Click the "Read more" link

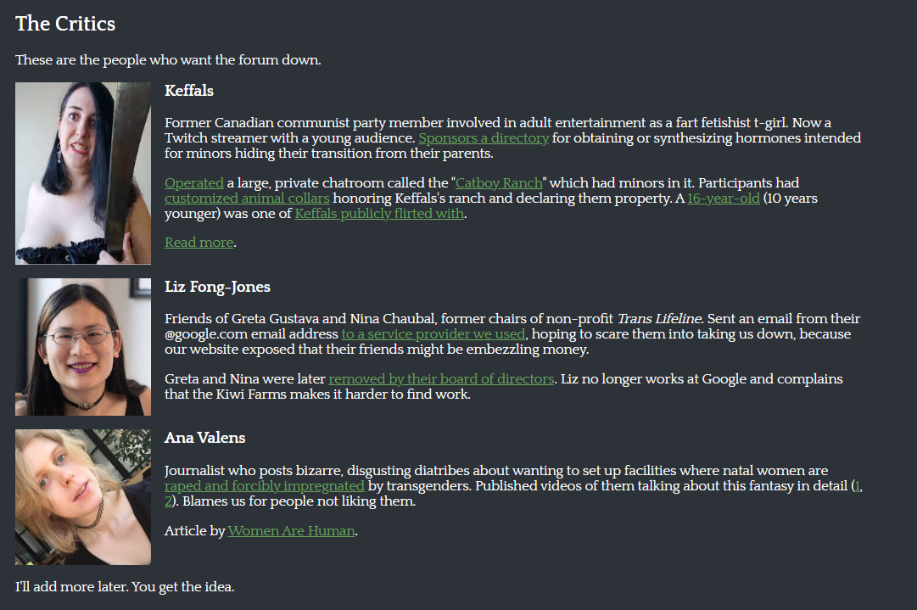click(x=198, y=243)
